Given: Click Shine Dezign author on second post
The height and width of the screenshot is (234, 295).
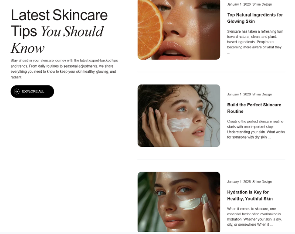Looking at the screenshot, I should point(262,94).
